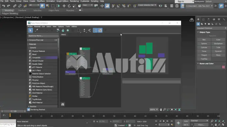Undo the last action in the main toolbar
Screen dimensions: 227x127
pyautogui.click(x=4, y=6)
